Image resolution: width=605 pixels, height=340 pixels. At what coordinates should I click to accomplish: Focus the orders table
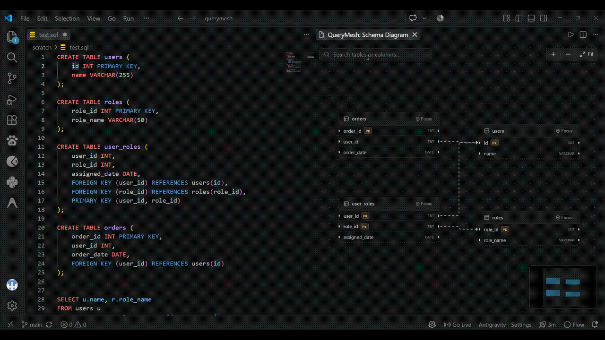click(x=423, y=119)
